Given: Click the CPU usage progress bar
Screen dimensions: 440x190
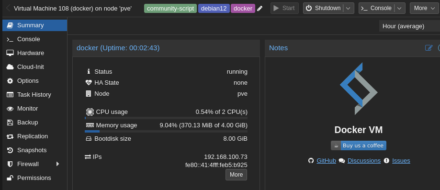Looking at the screenshot, I should [166, 118].
